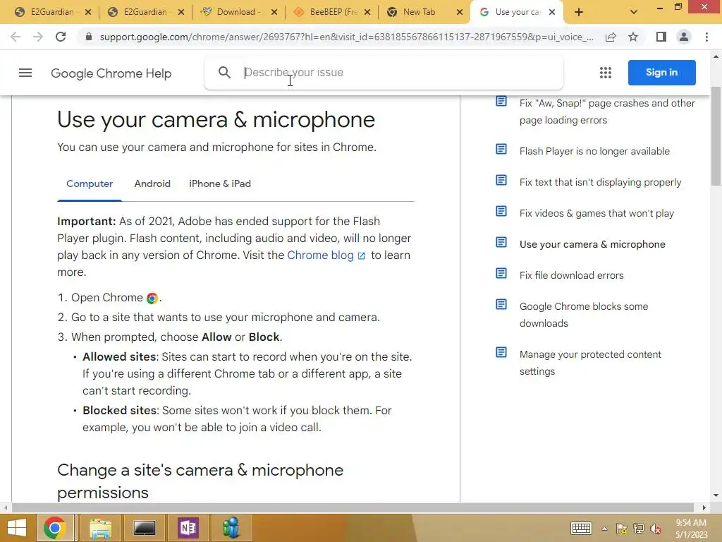Toggle Chrome side panel
Viewport: 722px width, 542px height.
661,37
